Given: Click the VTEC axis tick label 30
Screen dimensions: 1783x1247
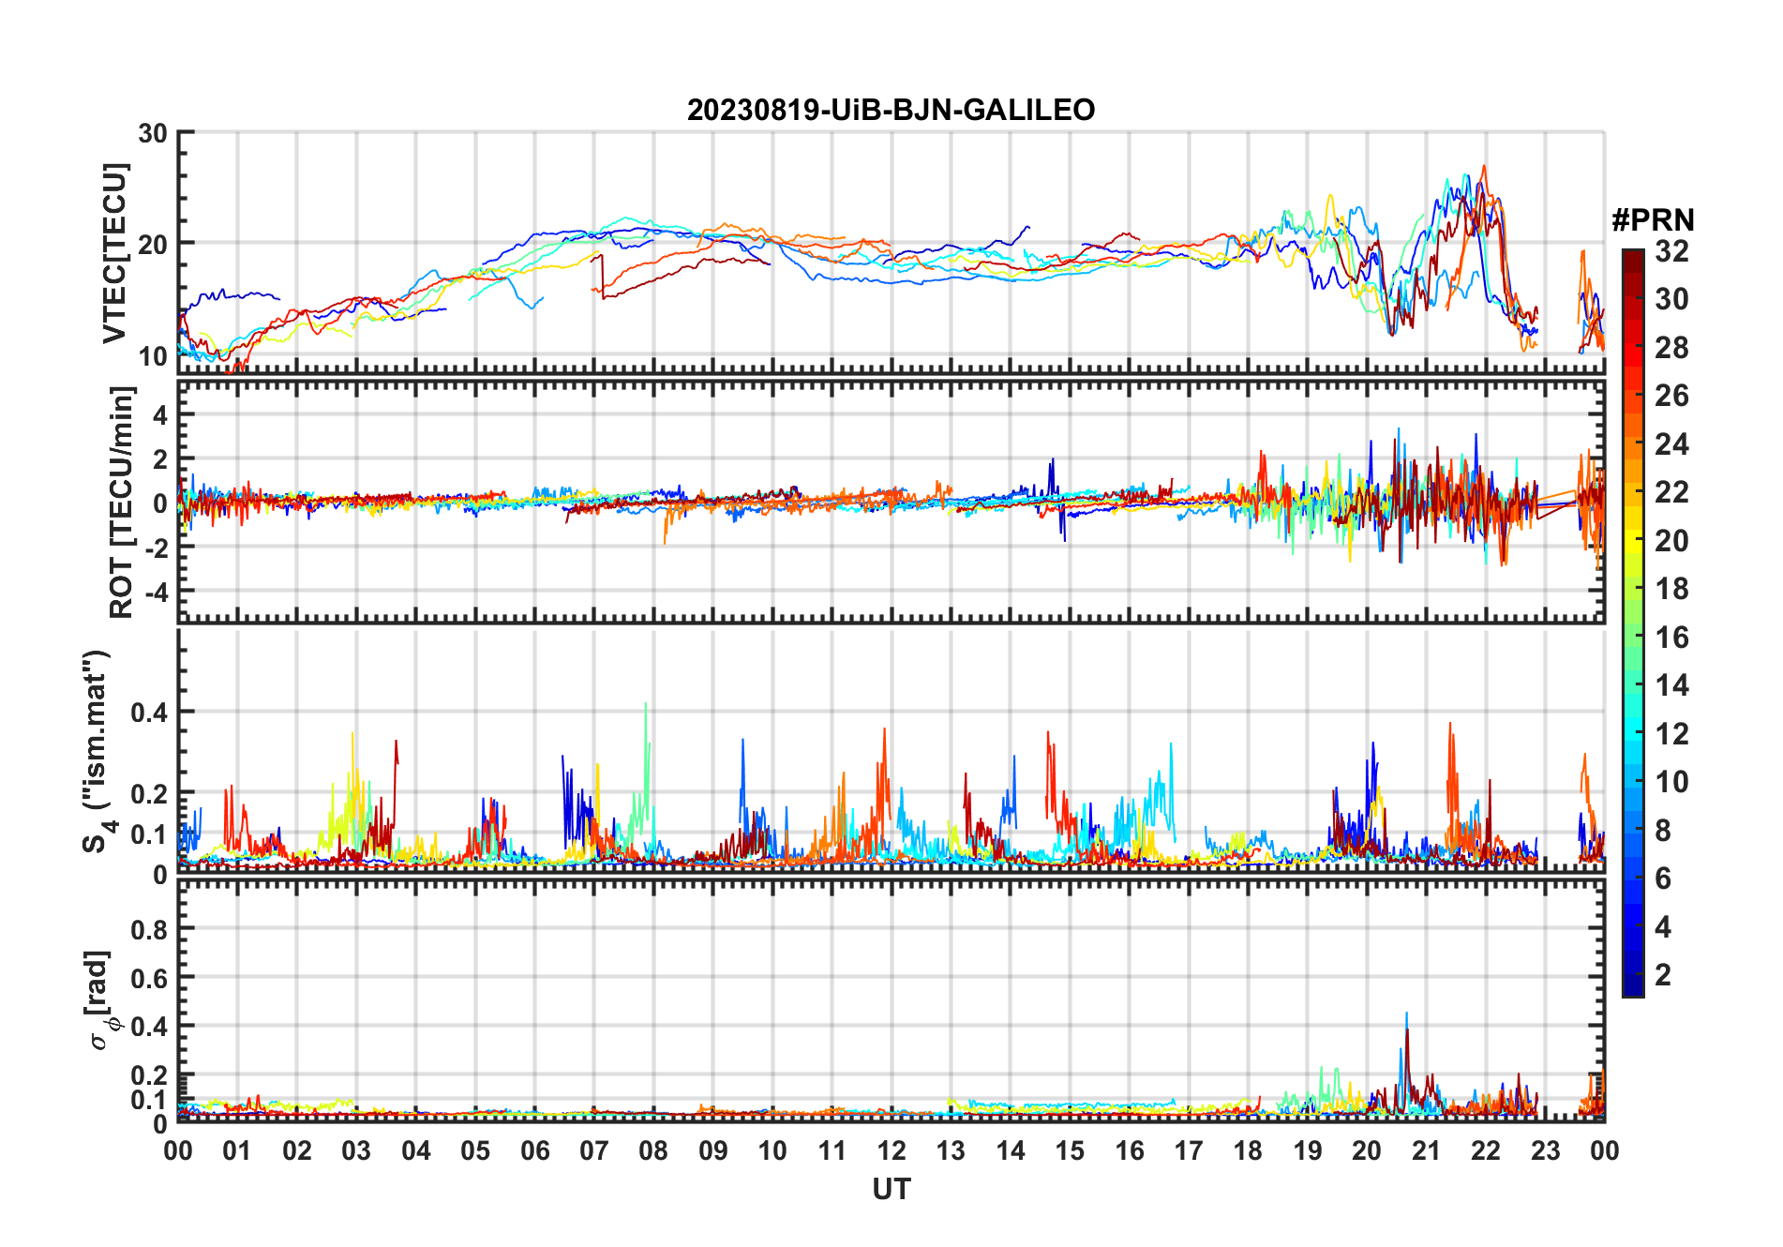Looking at the screenshot, I should coord(153,133).
